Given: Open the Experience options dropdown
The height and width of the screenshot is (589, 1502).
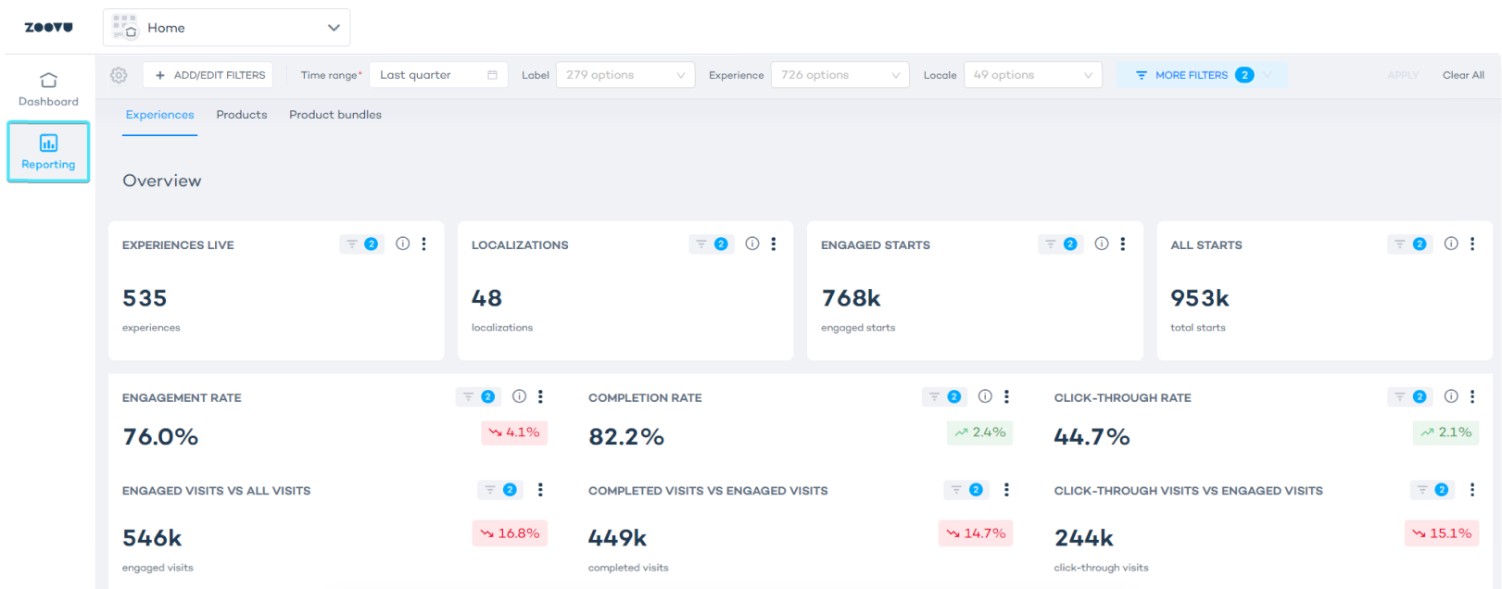Looking at the screenshot, I should [840, 75].
